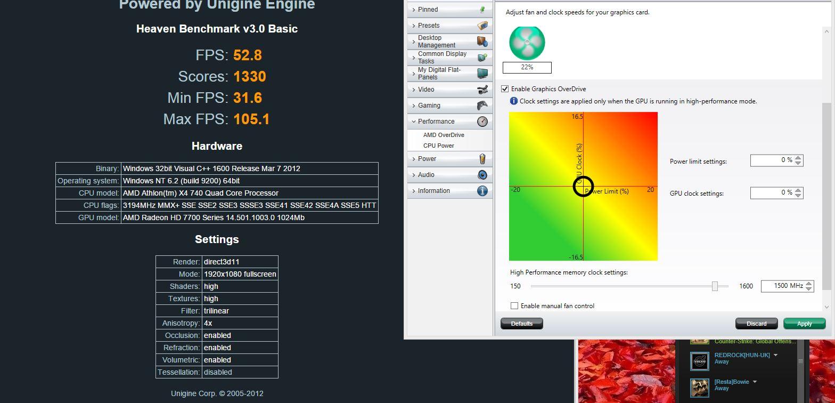Uncheck Enable Graphics OverDrive
The image size is (835, 403).
click(505, 89)
